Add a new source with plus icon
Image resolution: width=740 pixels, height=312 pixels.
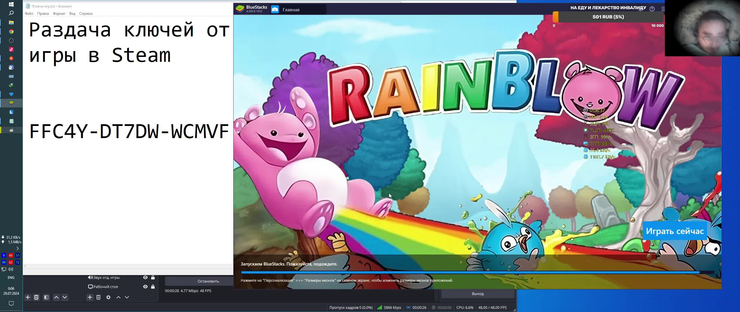90,297
